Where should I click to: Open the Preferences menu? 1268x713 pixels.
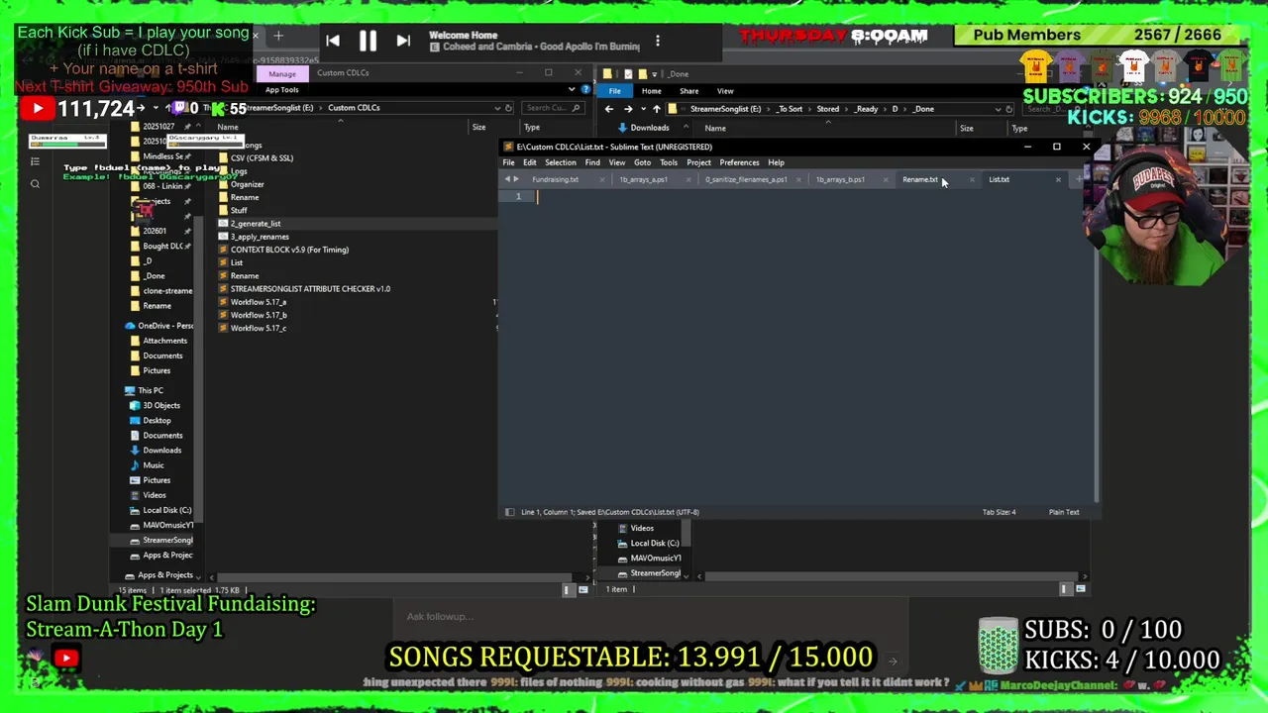click(x=739, y=162)
